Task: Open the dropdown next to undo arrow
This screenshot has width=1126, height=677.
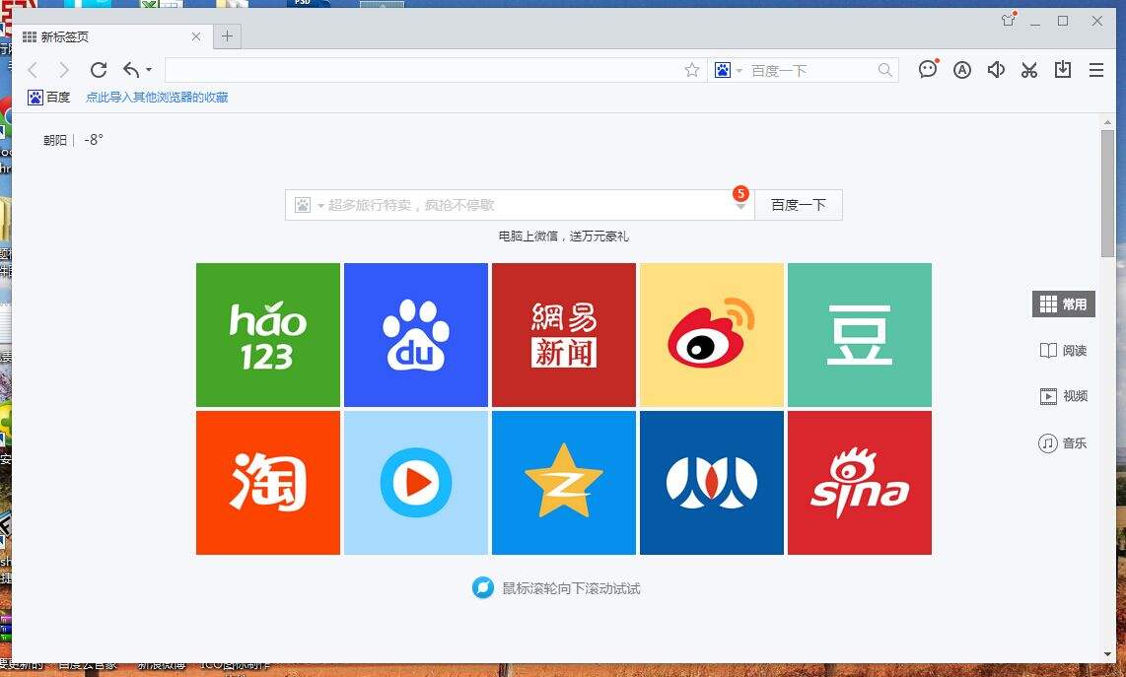Action: coord(149,70)
